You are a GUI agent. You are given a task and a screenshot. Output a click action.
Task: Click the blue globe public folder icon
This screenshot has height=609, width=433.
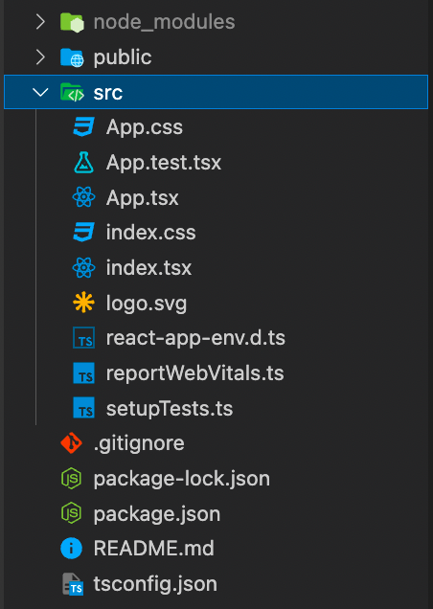pos(72,57)
